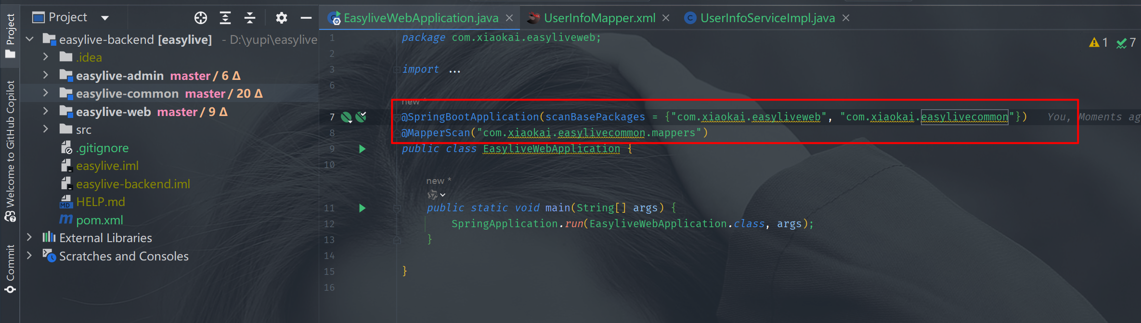Click the yellow warning indicator in editor

1098,43
